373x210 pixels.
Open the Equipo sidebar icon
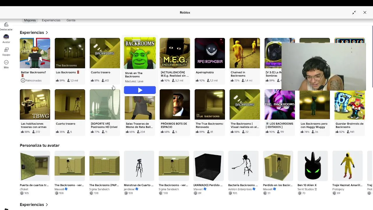click(x=6, y=50)
